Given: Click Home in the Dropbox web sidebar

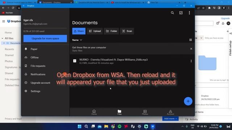Looking at the screenshot, I should [8, 32].
